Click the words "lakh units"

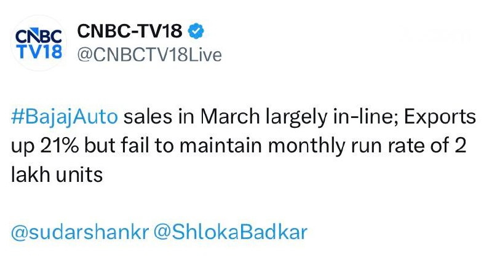[x=56, y=175]
